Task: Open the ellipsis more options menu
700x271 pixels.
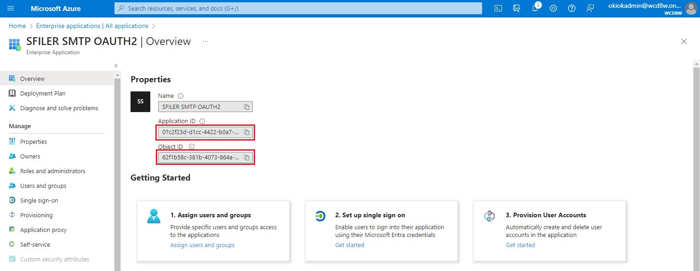Action: tap(205, 41)
